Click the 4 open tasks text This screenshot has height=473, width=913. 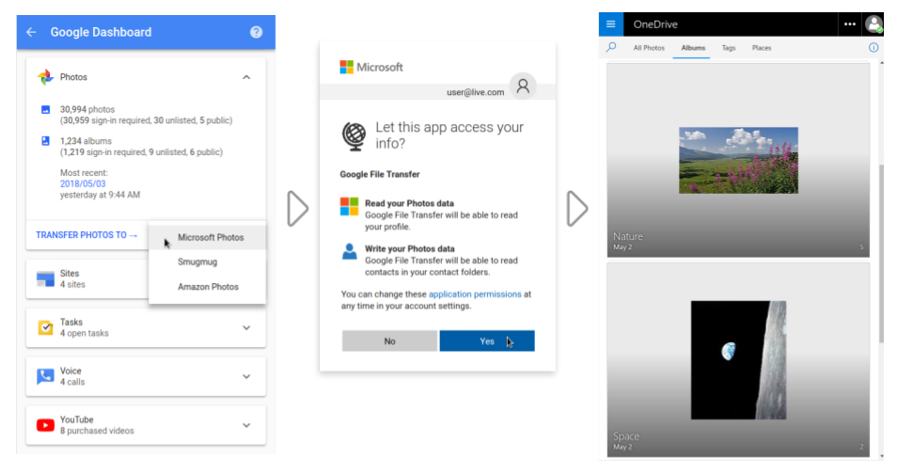point(85,333)
